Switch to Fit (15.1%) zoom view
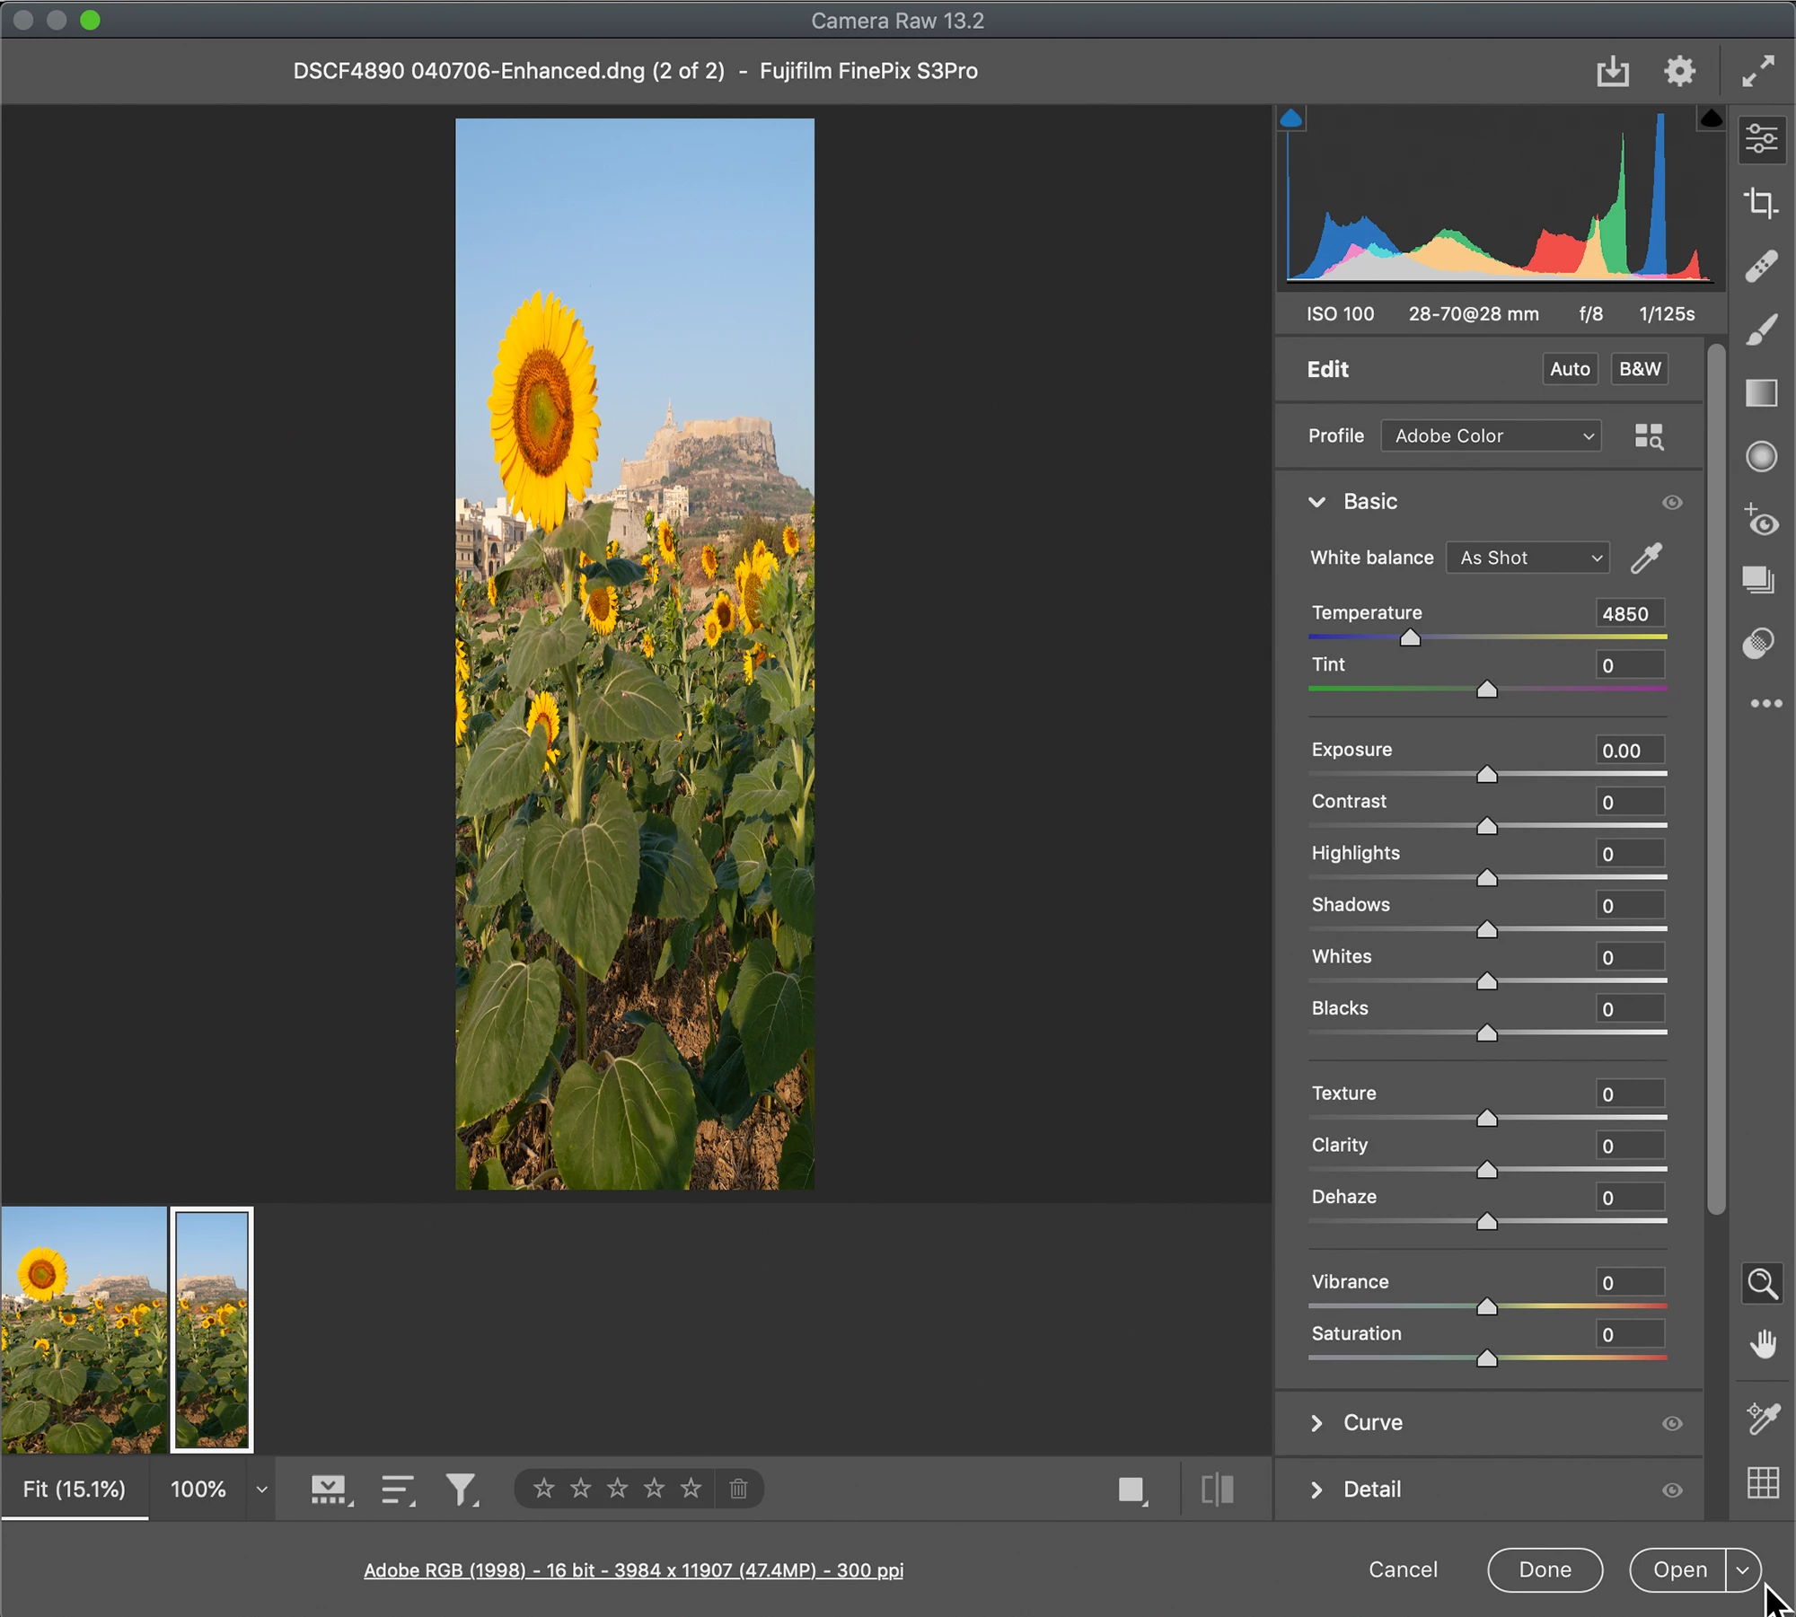 75,1490
